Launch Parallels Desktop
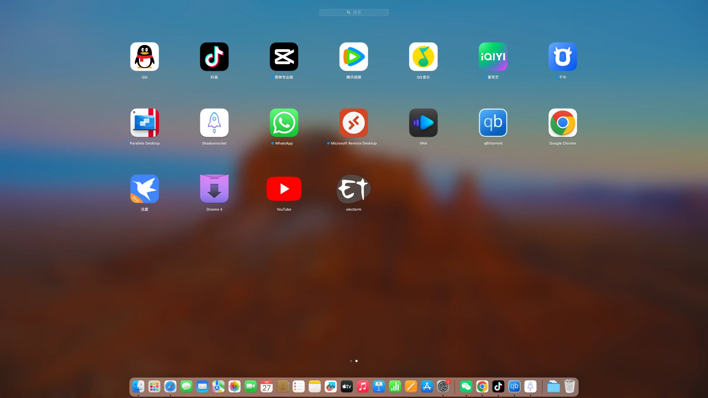 pos(145,123)
